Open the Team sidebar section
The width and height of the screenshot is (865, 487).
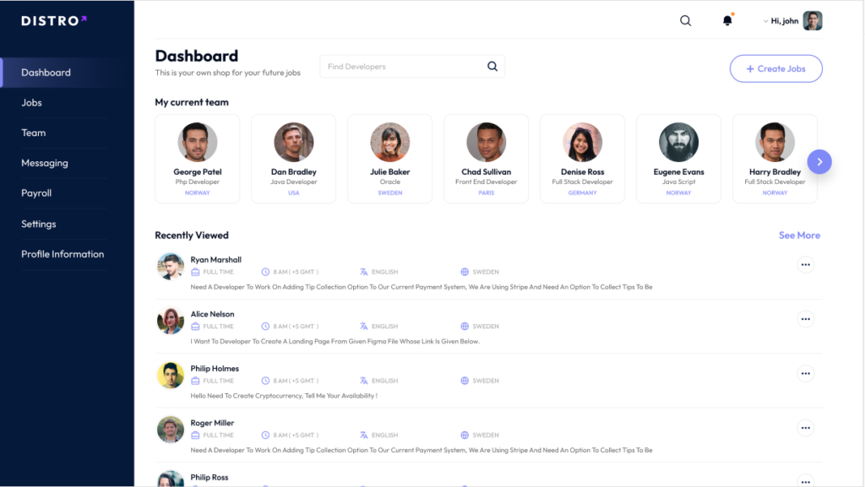34,133
